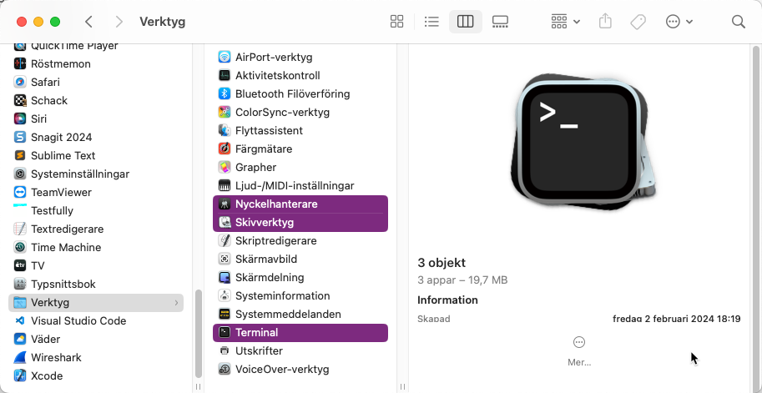This screenshot has height=393, width=762.
Task: Click the Verktyg window title
Action: (x=162, y=22)
